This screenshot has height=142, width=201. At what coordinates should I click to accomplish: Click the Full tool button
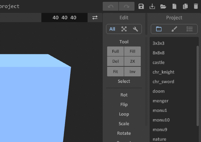click(x=116, y=51)
